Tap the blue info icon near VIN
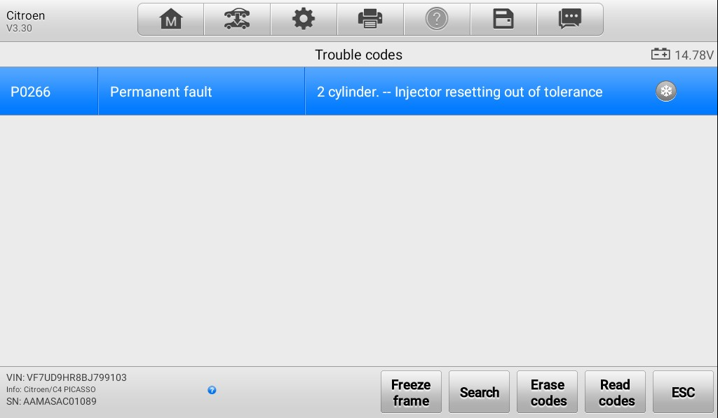The image size is (718, 418). point(212,390)
